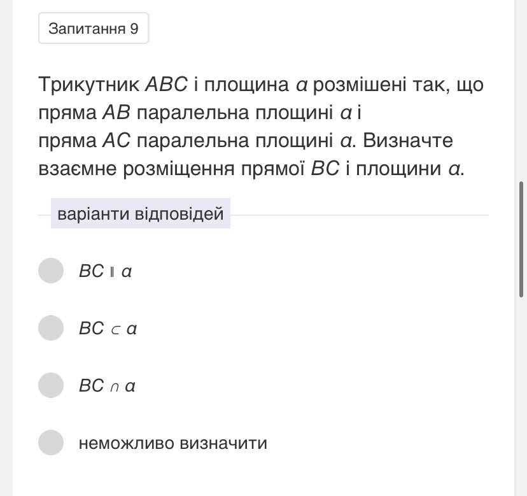
Task: Click the "неможливо визначити" answer label
Action: [172, 443]
